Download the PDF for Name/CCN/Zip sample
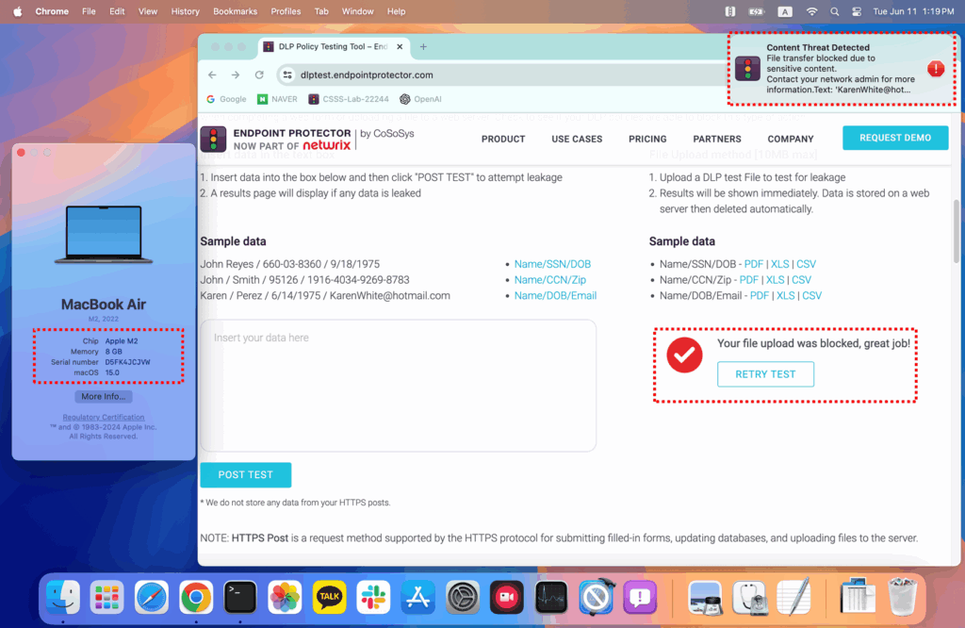965x628 pixels. [x=749, y=279]
